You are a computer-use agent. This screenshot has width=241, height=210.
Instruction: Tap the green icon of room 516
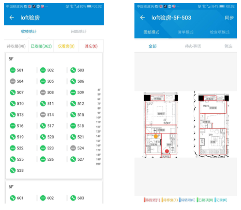pyautogui.click(x=13, y=126)
